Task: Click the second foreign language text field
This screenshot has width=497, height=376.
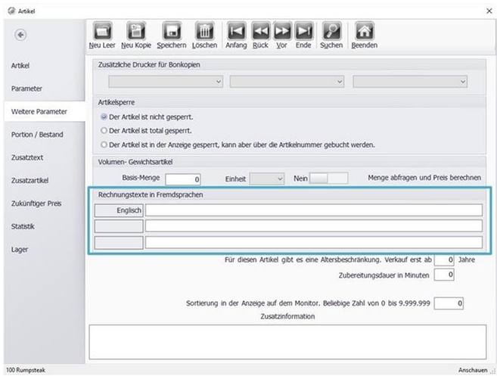Action: point(314,226)
